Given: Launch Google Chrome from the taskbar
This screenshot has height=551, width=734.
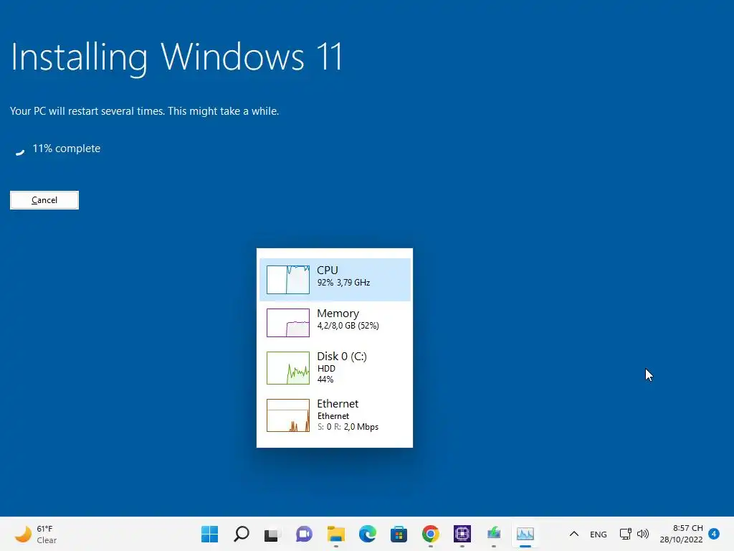Looking at the screenshot, I should point(431,534).
